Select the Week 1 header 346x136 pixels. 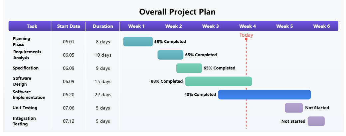(x=136, y=26)
